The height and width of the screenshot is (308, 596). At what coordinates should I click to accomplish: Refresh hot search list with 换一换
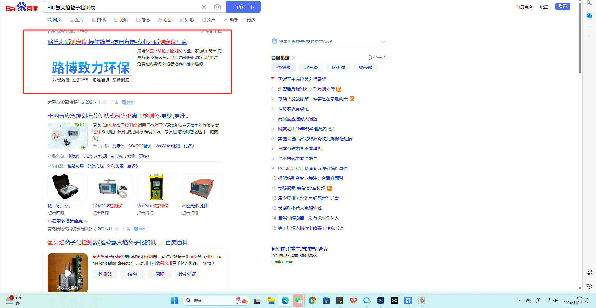(376, 57)
